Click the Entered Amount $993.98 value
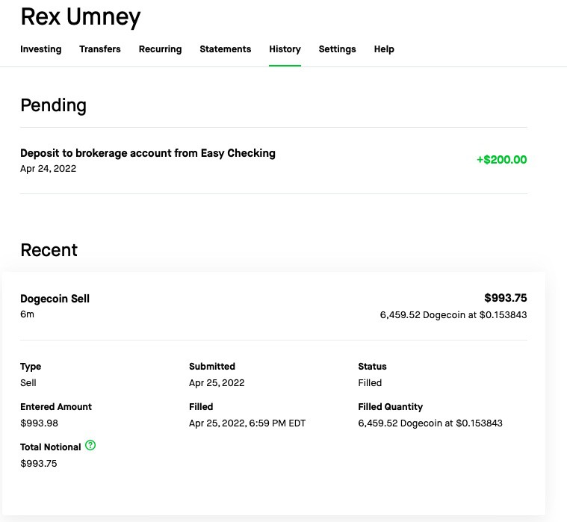 [39, 423]
